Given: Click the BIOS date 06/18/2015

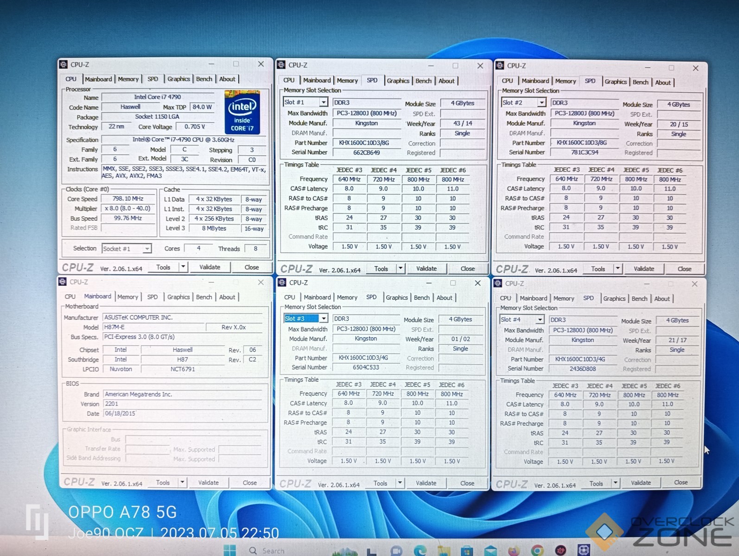Looking at the screenshot, I should pyautogui.click(x=183, y=413).
